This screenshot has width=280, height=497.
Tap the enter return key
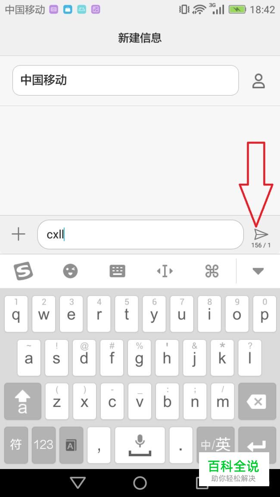click(x=257, y=445)
